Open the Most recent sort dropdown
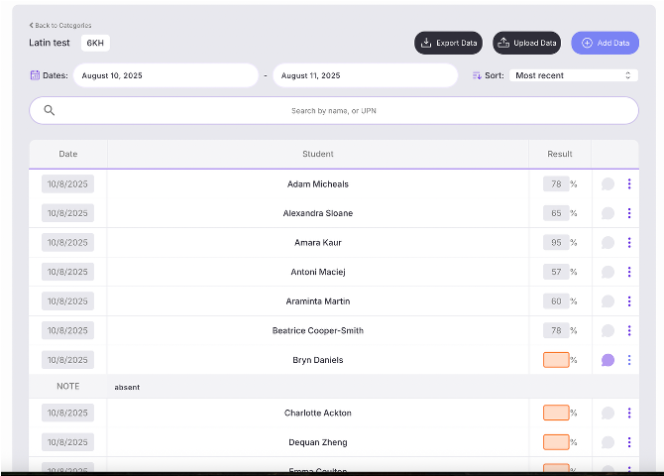 click(x=574, y=75)
